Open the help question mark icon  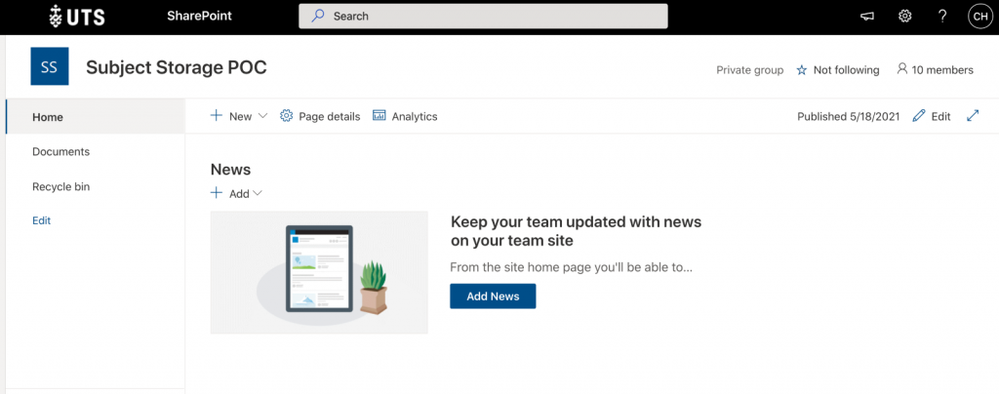(x=942, y=16)
